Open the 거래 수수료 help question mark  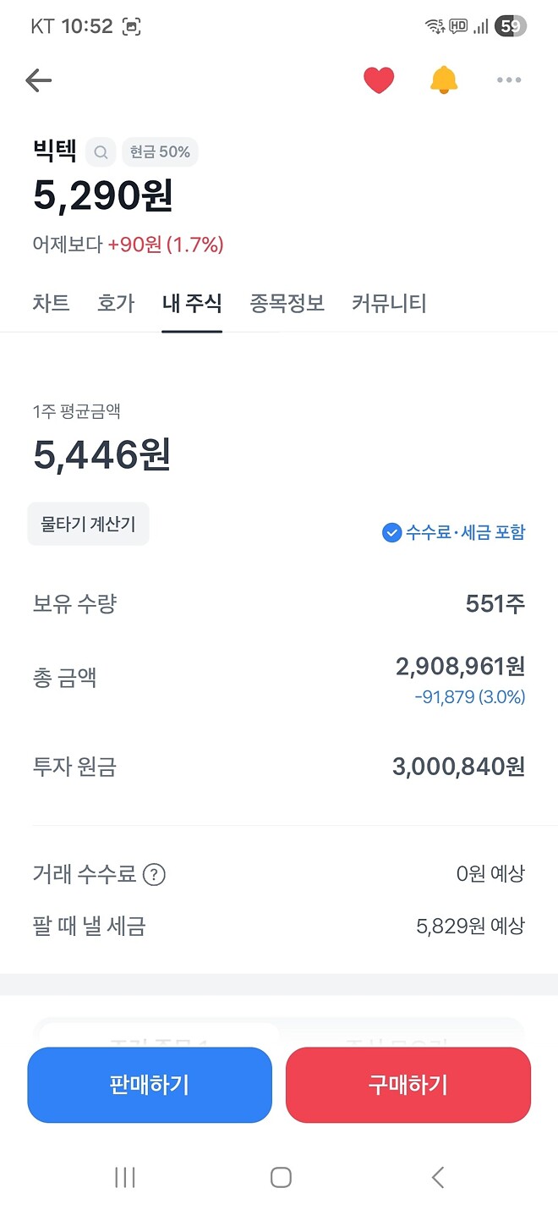pyautogui.click(x=154, y=876)
